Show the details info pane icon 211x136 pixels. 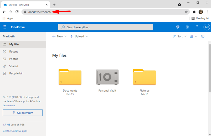[203, 36]
